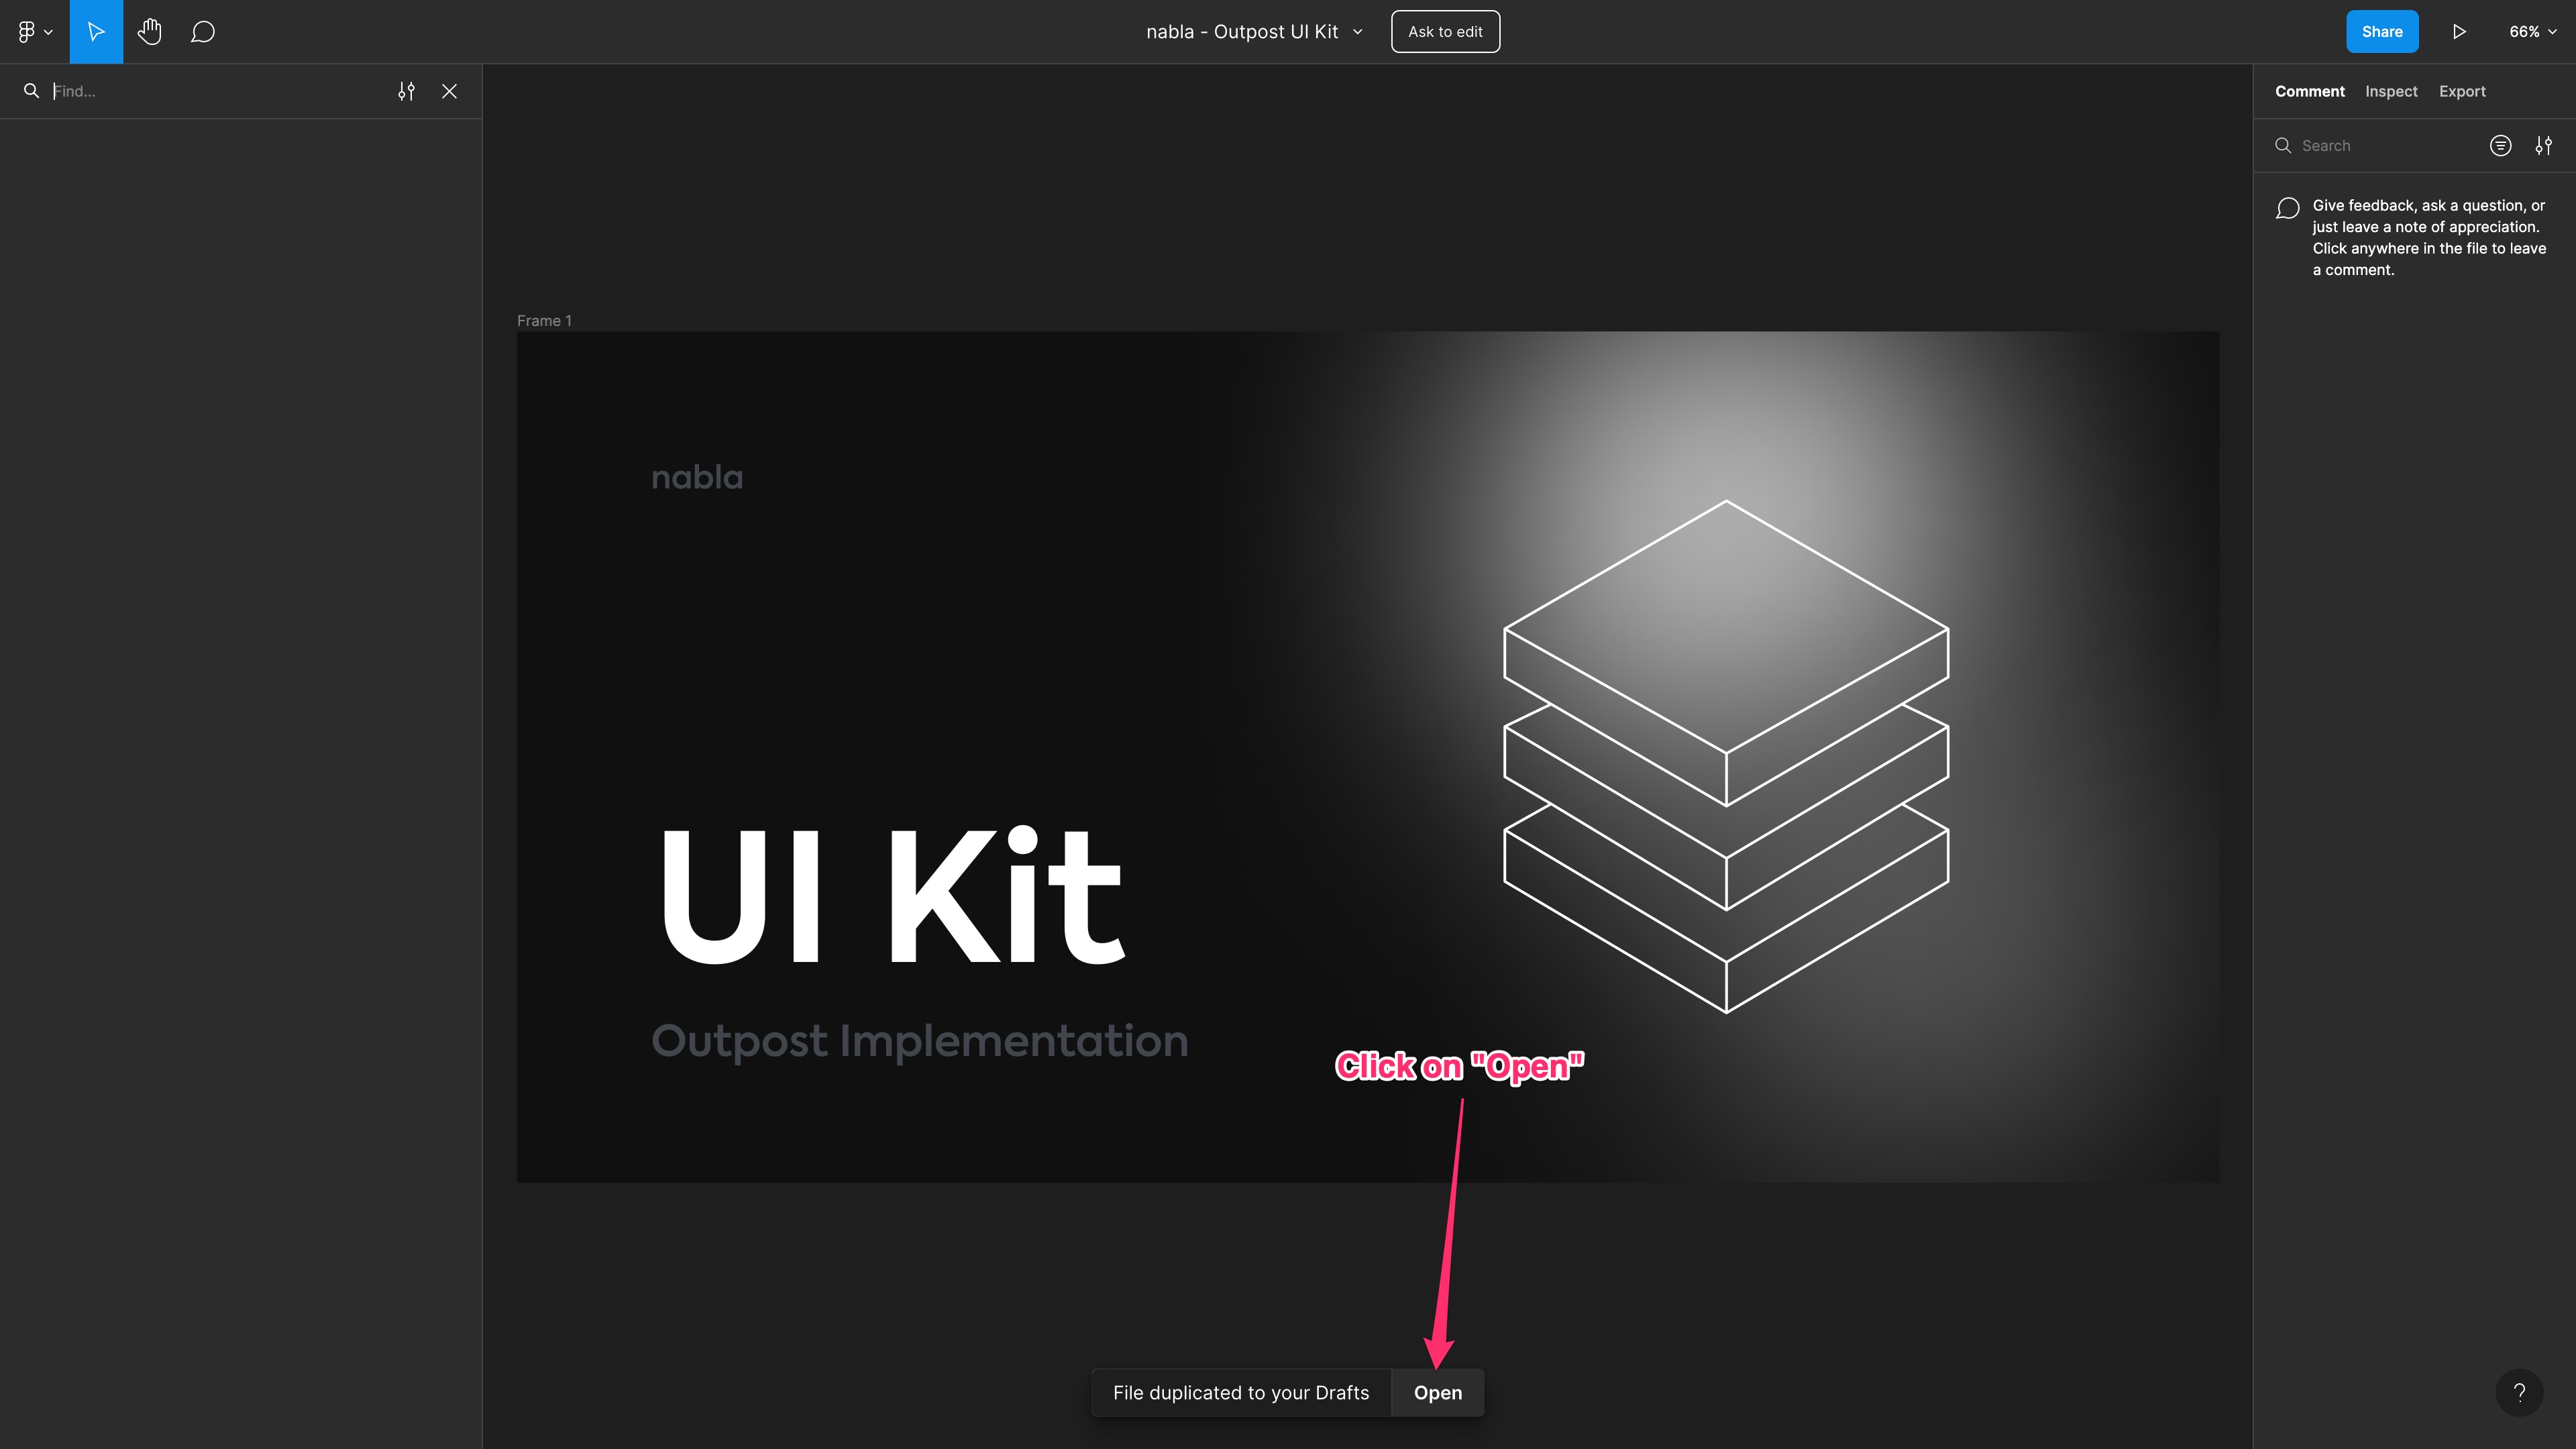Screen dimensions: 2576x1449
Task: Select the Hand tool
Action: [149, 32]
